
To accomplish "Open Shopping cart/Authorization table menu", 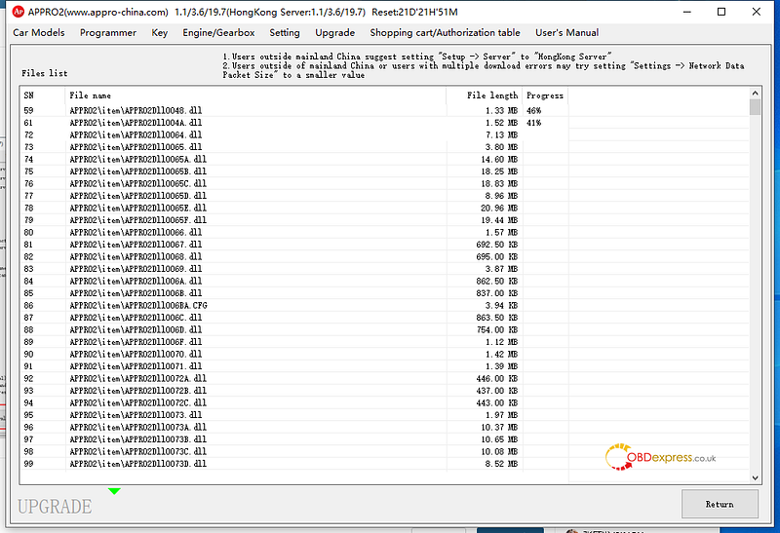I will (445, 33).
